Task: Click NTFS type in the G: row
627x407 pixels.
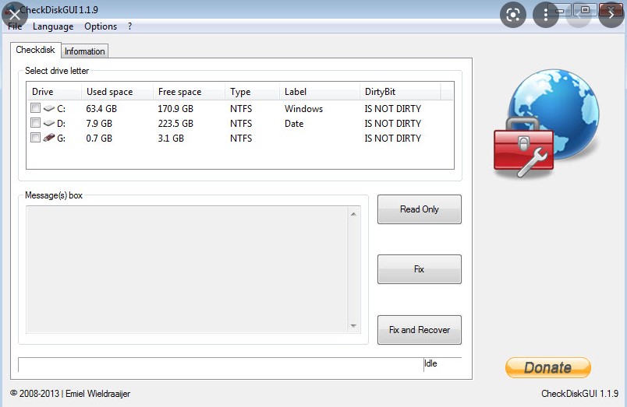Action: coord(241,138)
